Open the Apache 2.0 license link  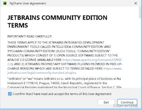click(93, 60)
